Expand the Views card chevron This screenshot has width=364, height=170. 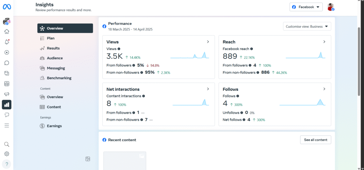(x=208, y=42)
